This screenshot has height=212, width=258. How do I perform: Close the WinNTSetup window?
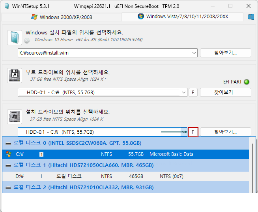pyautogui.click(x=249, y=6)
